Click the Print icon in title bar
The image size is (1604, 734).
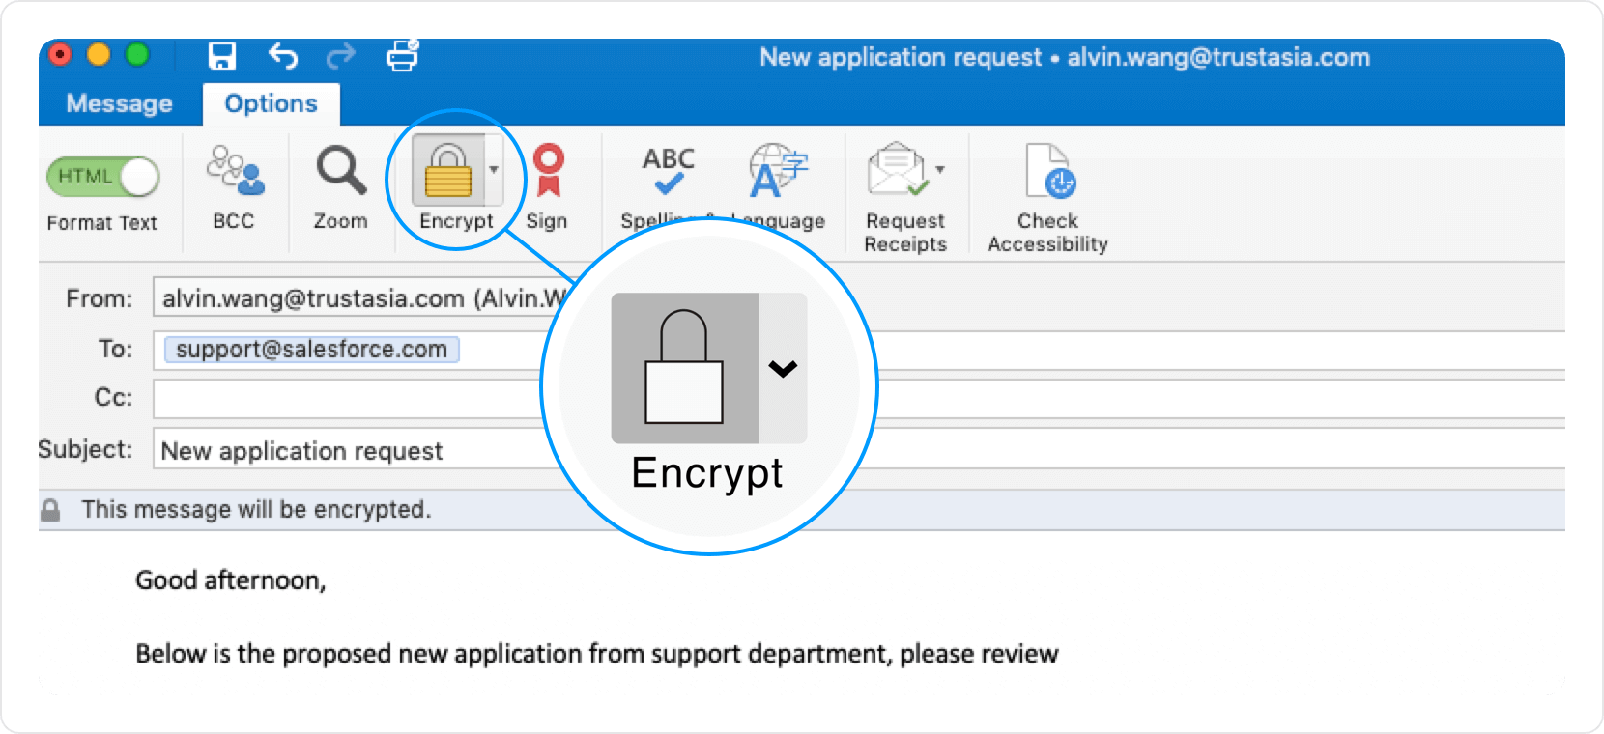coord(402,56)
